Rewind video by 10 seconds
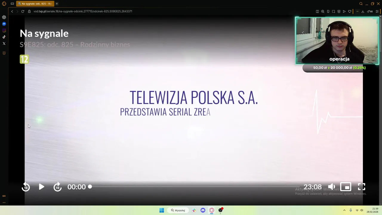Viewport: 382px width, 215px height. (x=26, y=187)
